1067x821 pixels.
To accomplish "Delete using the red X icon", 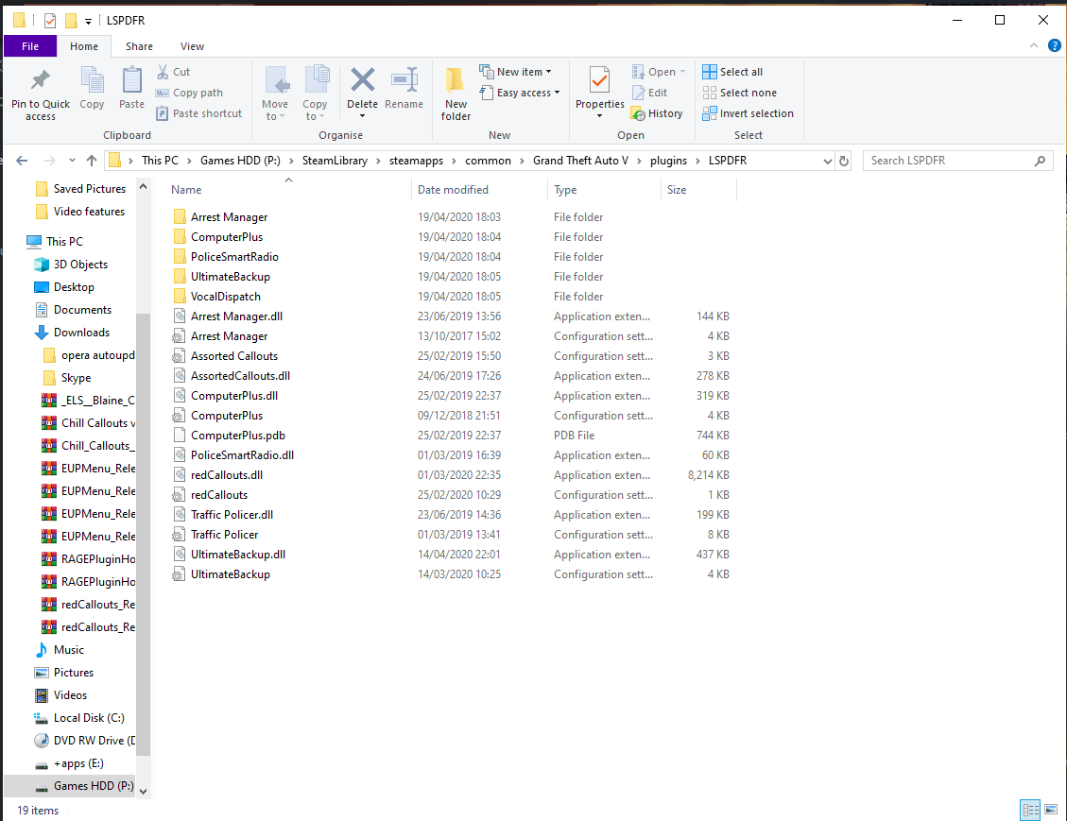I will coord(362,80).
